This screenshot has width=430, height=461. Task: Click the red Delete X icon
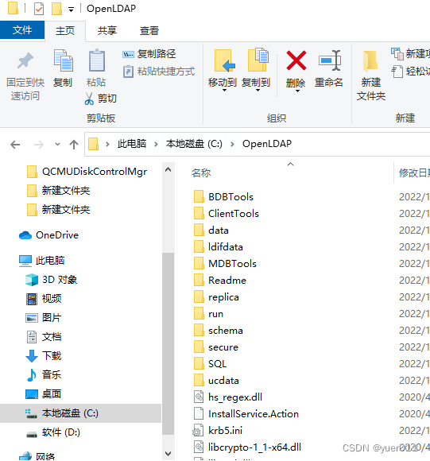pos(296,60)
